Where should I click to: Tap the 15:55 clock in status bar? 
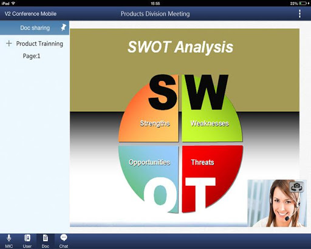155,3
